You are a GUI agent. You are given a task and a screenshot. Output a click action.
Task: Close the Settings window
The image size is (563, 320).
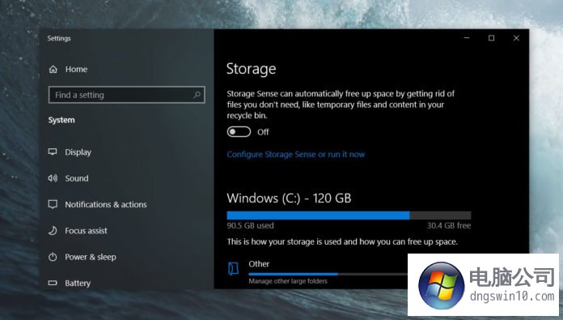pos(516,38)
